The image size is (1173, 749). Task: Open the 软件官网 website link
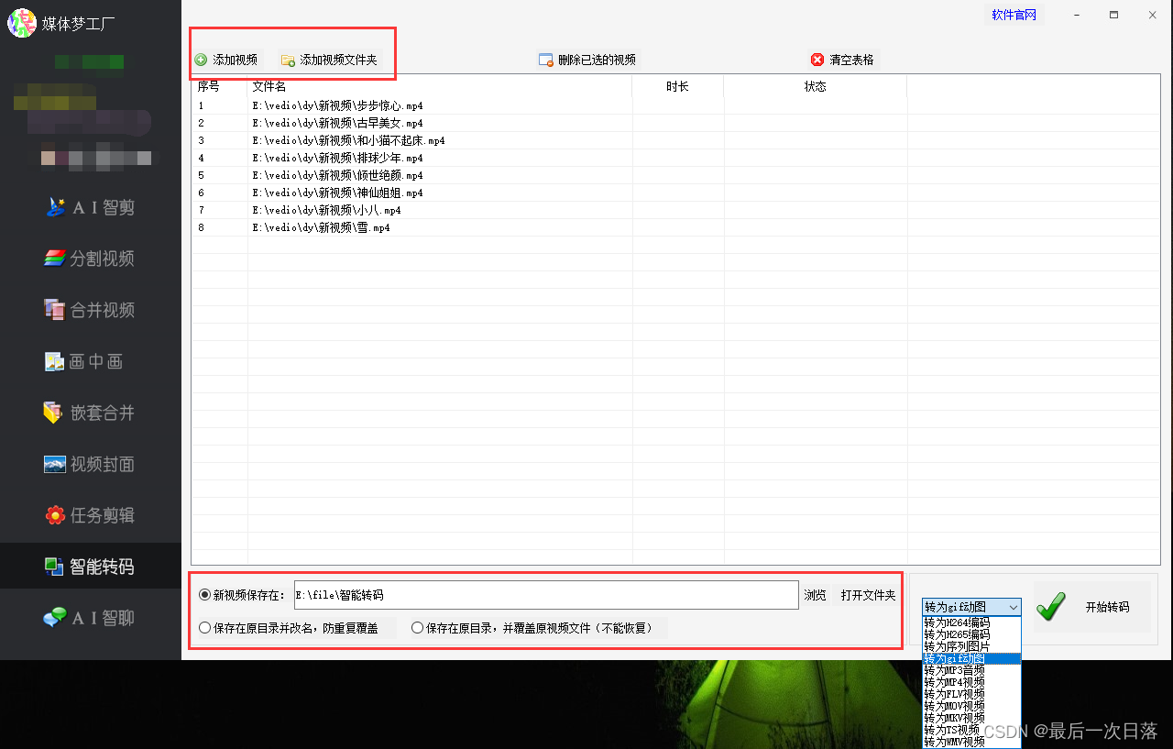coord(1014,15)
